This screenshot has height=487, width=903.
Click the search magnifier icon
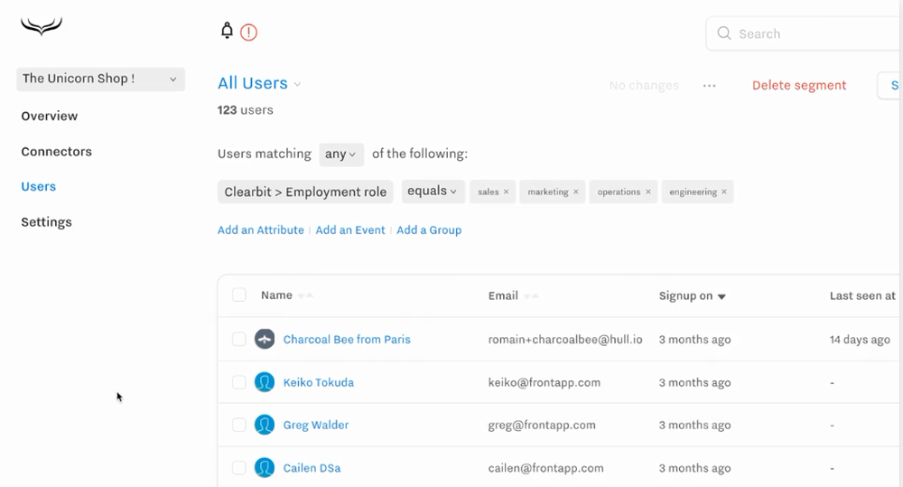click(724, 33)
